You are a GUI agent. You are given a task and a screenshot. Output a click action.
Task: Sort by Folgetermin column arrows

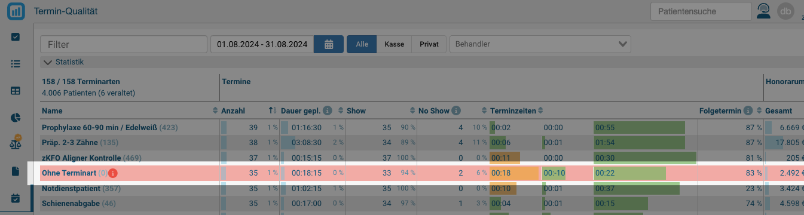tap(760, 111)
